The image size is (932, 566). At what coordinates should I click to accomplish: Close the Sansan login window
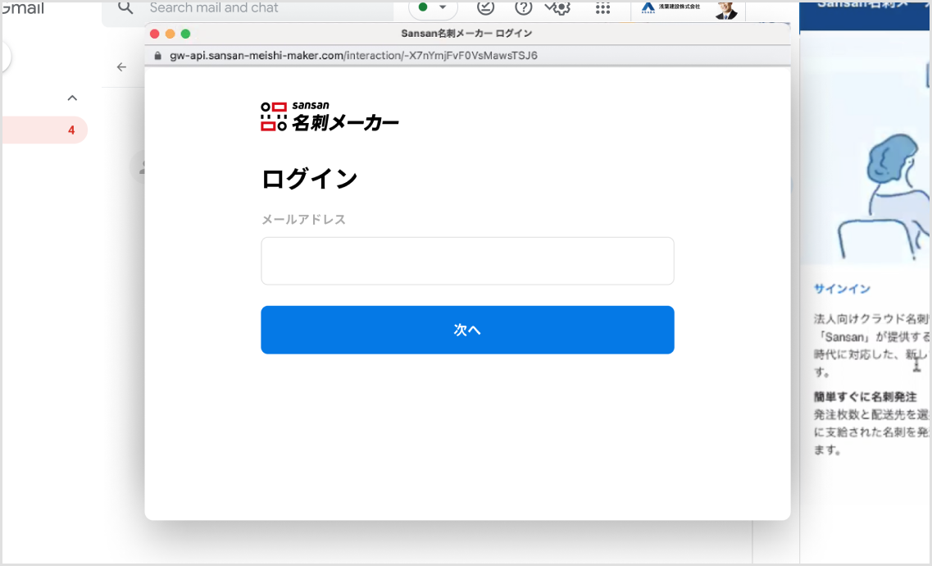click(155, 34)
